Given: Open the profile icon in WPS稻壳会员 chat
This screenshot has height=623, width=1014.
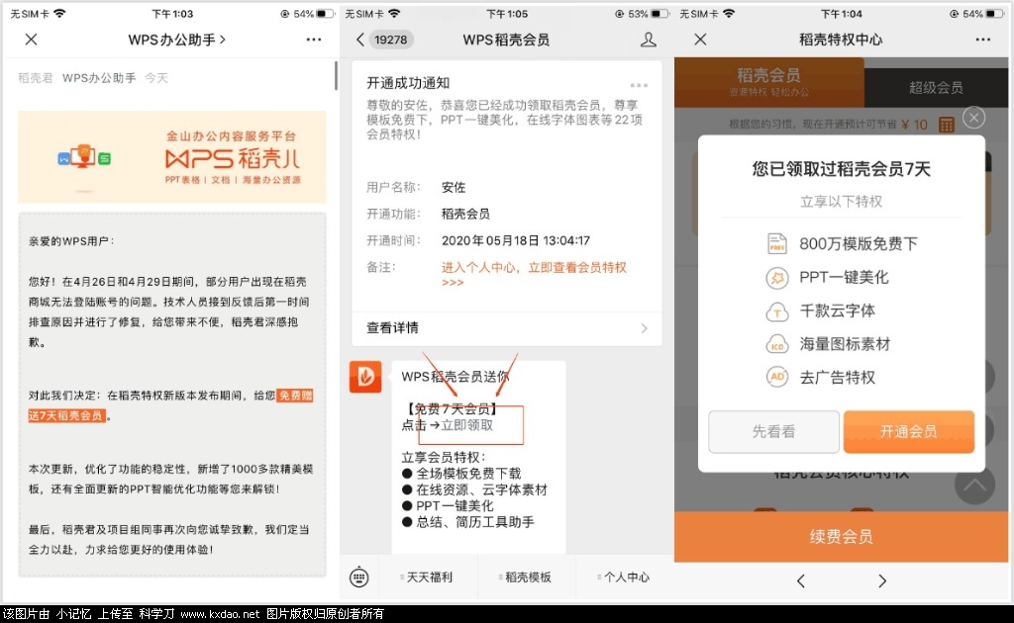Looking at the screenshot, I should (648, 40).
